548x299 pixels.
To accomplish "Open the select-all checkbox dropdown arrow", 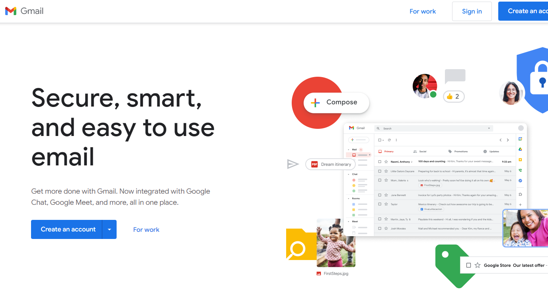I will pyautogui.click(x=383, y=140).
